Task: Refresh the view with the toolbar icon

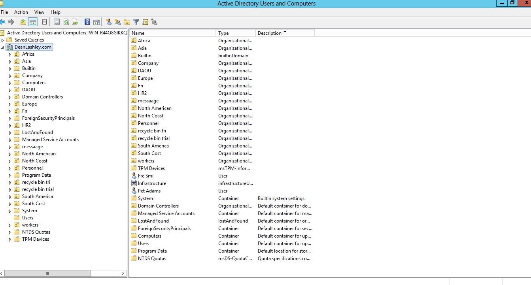Action: pos(66,22)
